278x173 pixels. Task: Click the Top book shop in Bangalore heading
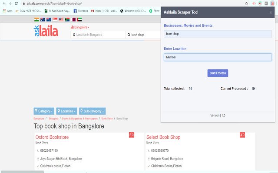69,126
